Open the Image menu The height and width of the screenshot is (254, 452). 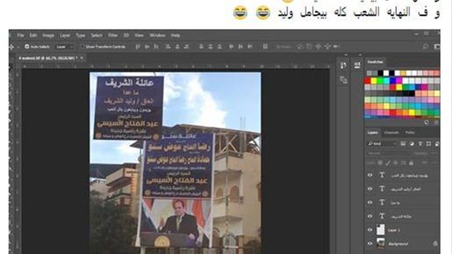48,36
